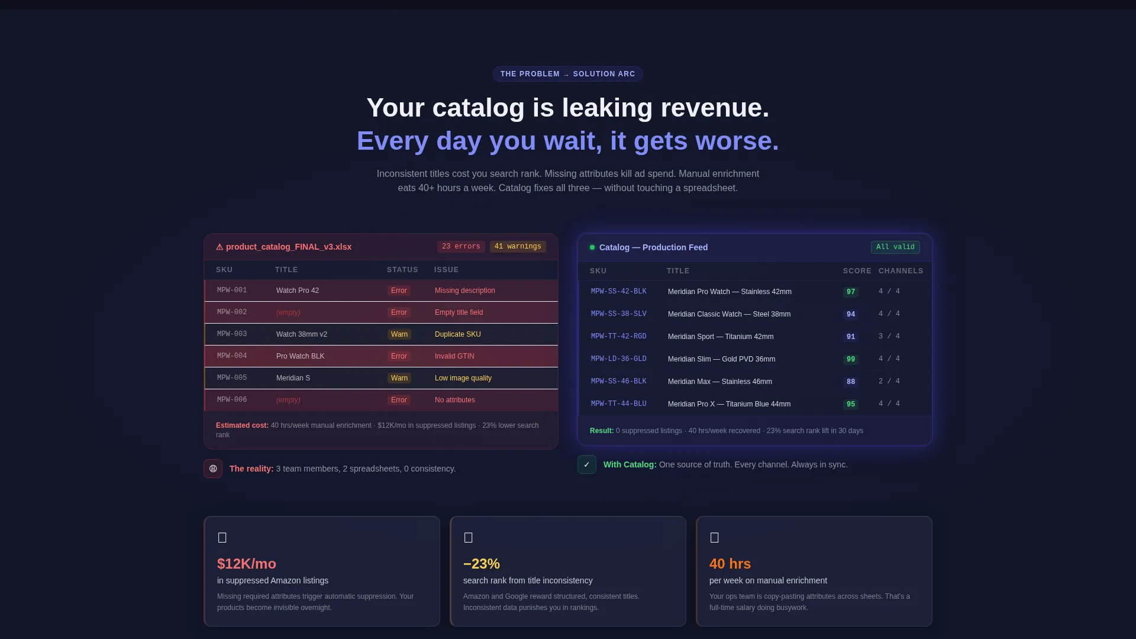Select SKU MPW-005 row cell
The image size is (1136, 639).
232,378
